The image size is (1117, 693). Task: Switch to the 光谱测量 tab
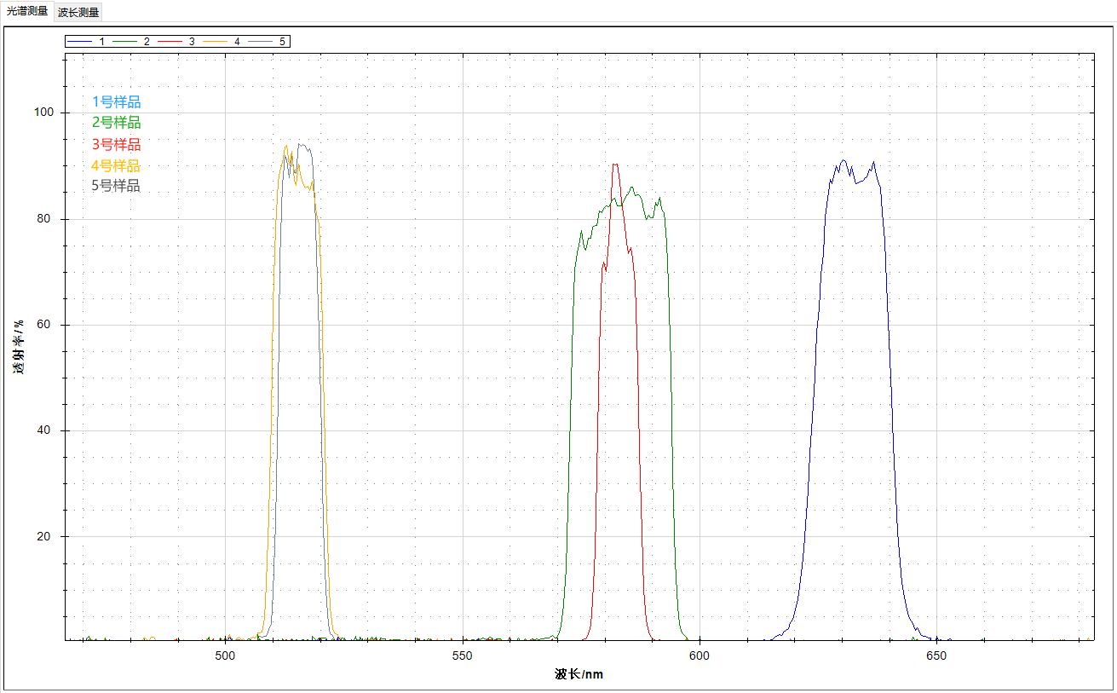[x=27, y=11]
